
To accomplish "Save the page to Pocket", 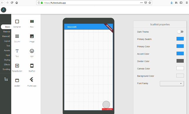I will coord(146,3).
